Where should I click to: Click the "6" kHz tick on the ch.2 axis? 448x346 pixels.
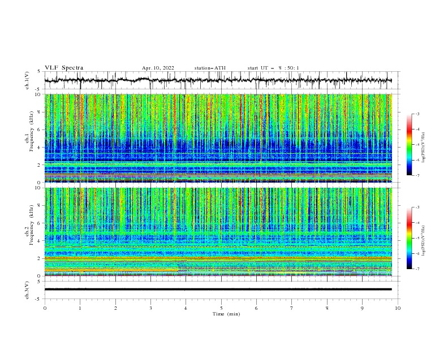[40, 223]
